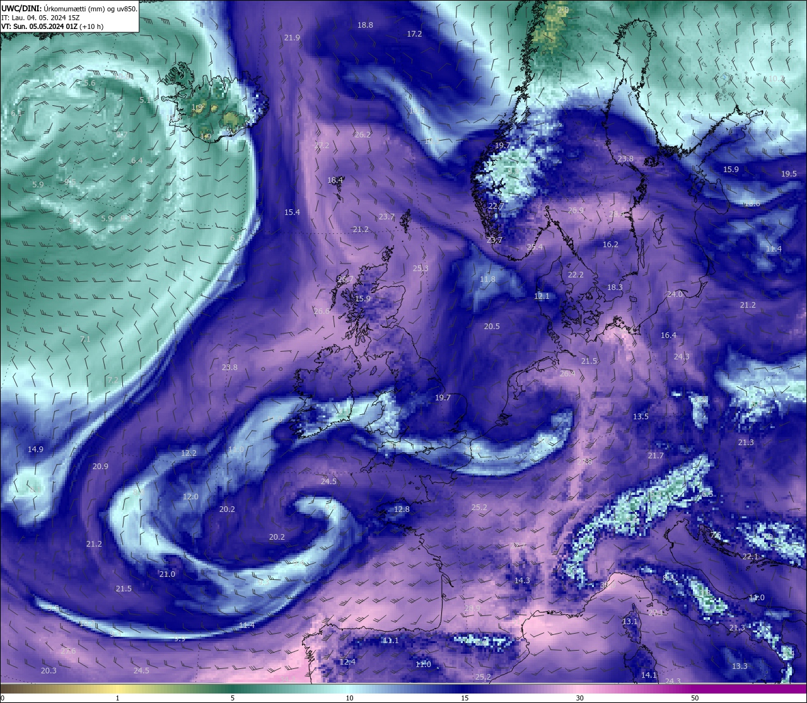Click the 6.4 value label
The image size is (807, 703).
[x=137, y=161]
